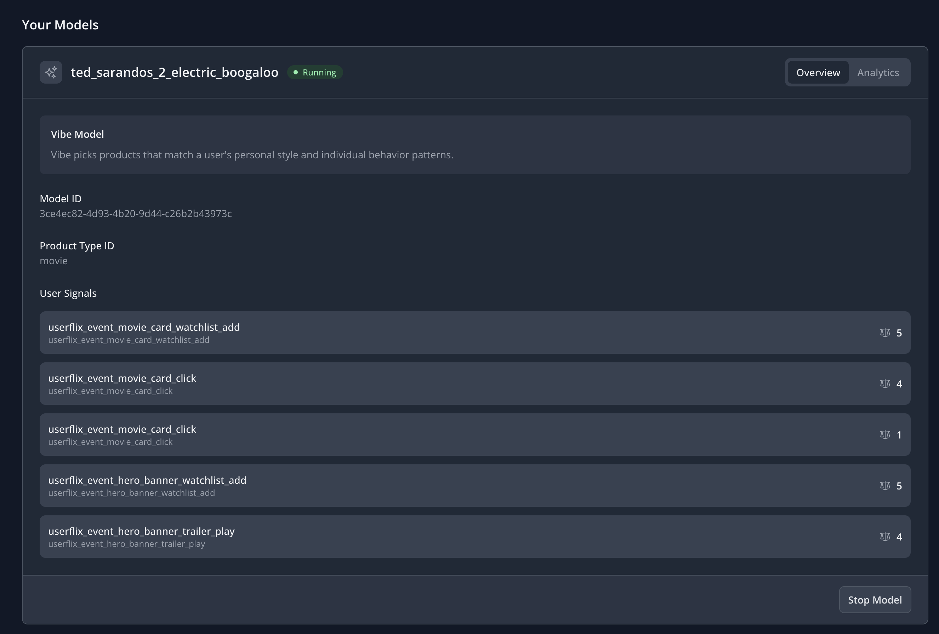This screenshot has height=634, width=939.
Task: Select the userflix_event_hero_banner_watchlist_add signal title
Action: click(147, 480)
